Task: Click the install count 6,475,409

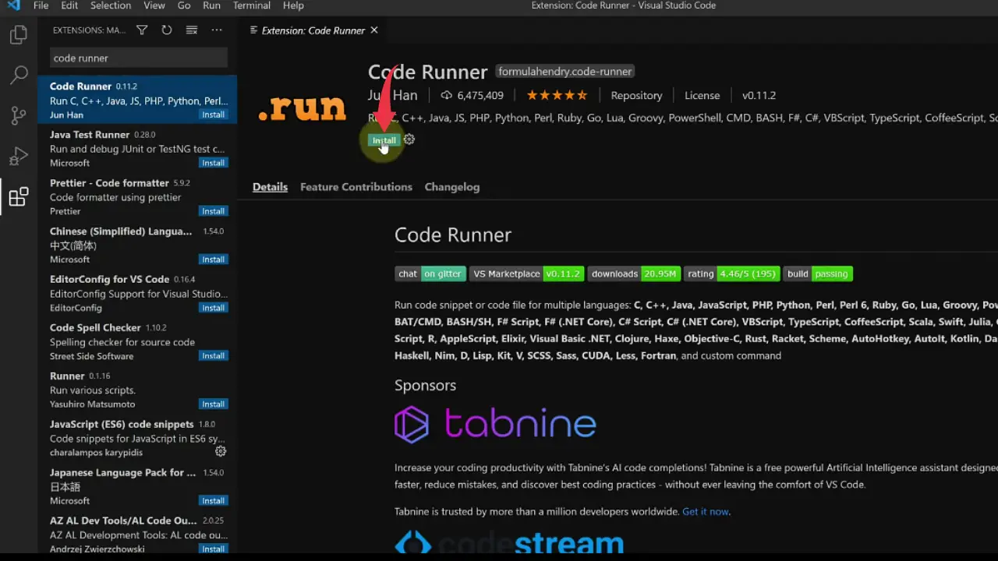Action: point(472,95)
